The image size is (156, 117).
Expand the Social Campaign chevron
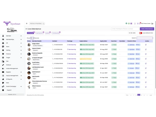[x=21, y=86]
